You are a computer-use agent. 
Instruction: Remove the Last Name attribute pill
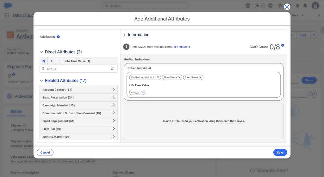click(200, 77)
